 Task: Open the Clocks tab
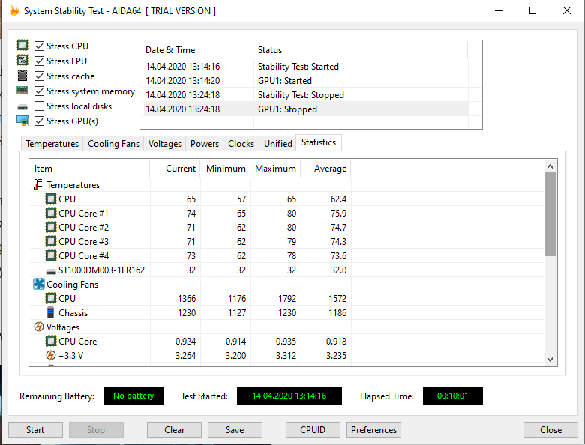pyautogui.click(x=241, y=144)
